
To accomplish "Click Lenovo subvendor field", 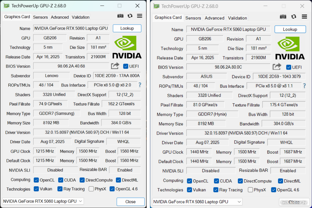I will click(51, 76).
